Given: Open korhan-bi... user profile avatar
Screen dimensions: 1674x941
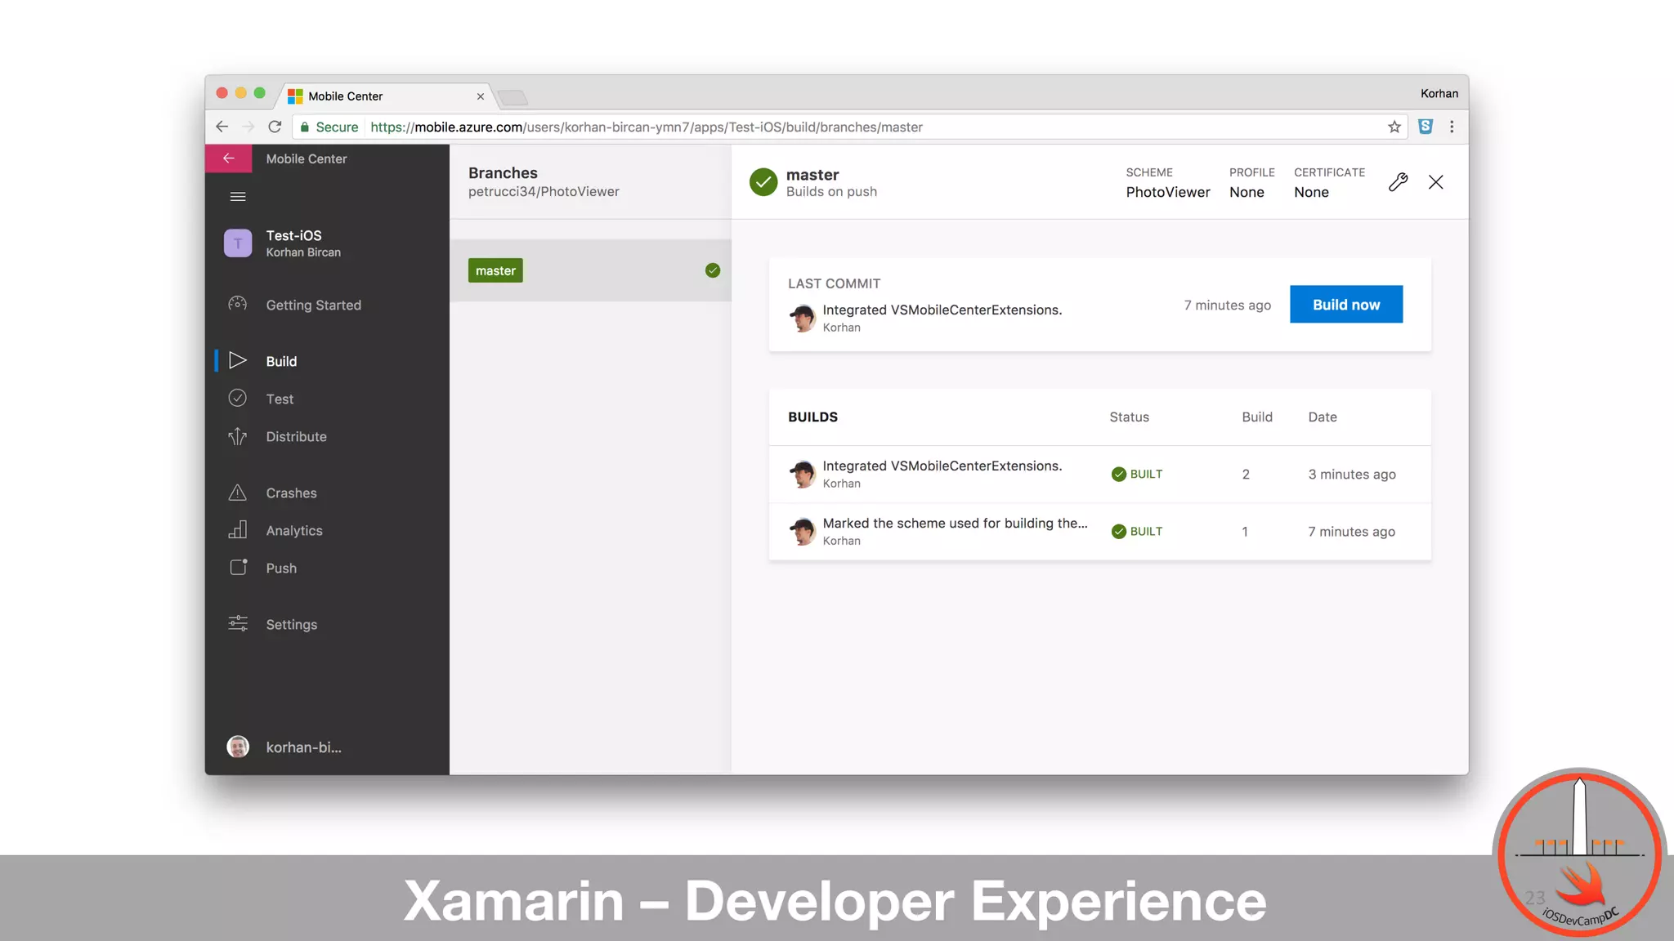Looking at the screenshot, I should (x=238, y=747).
